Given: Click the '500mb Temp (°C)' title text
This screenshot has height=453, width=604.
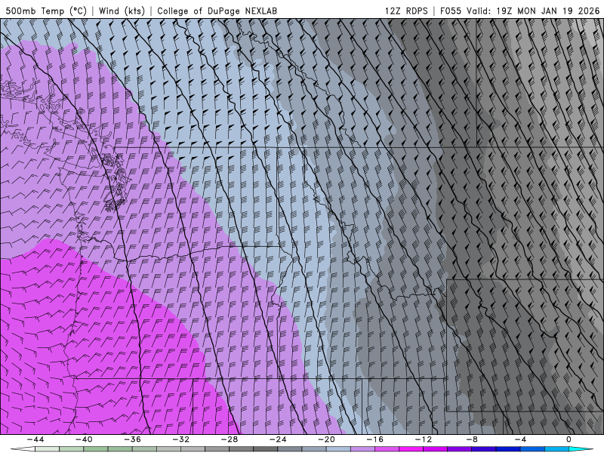Looking at the screenshot, I should click(x=46, y=11).
